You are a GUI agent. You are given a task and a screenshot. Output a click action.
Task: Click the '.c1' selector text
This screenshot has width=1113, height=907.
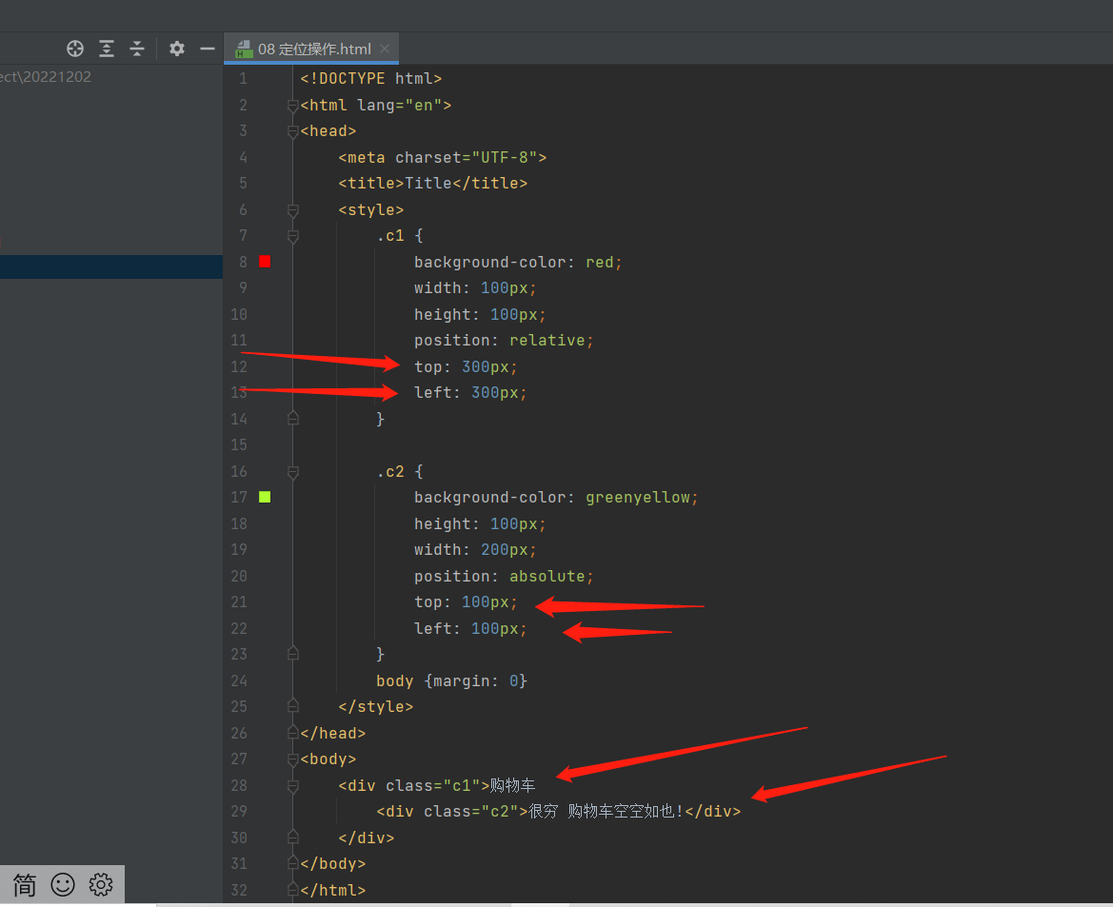[390, 236]
